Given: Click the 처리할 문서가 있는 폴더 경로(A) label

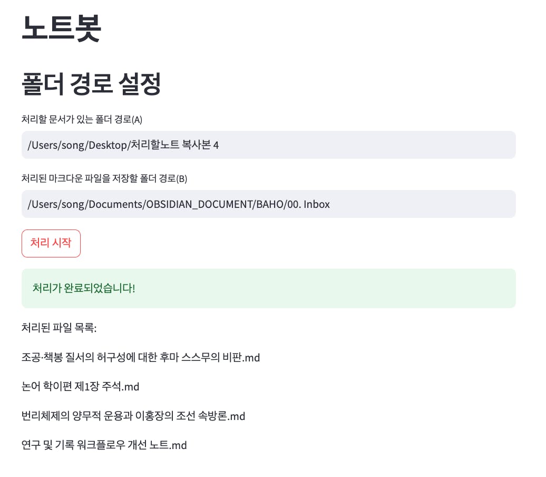Looking at the screenshot, I should point(82,119).
